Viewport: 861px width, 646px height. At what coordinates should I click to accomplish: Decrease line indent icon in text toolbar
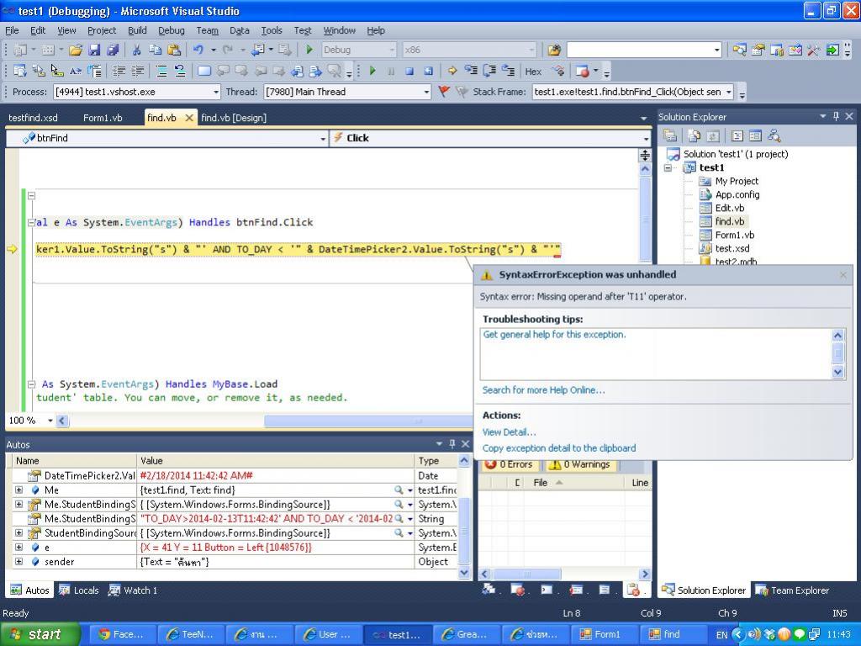(119, 71)
